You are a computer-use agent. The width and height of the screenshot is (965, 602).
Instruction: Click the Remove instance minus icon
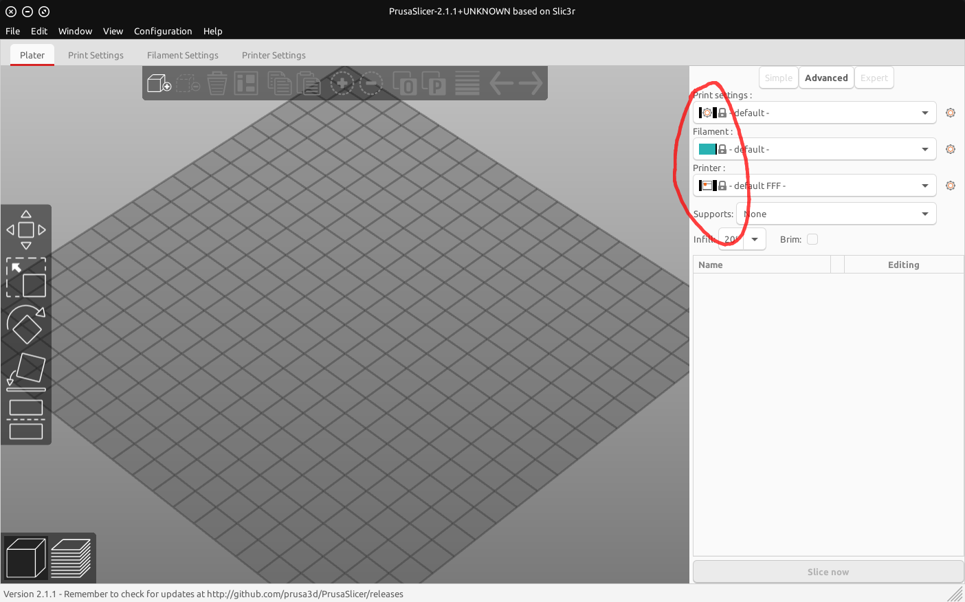(371, 84)
